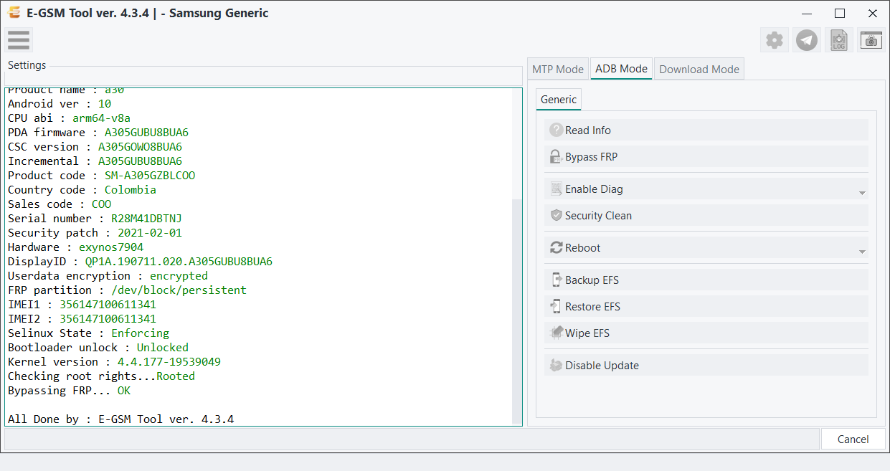Screen dimensions: 890x471
Task: Expand the Reboot dropdown arrow
Action: [x=862, y=252]
